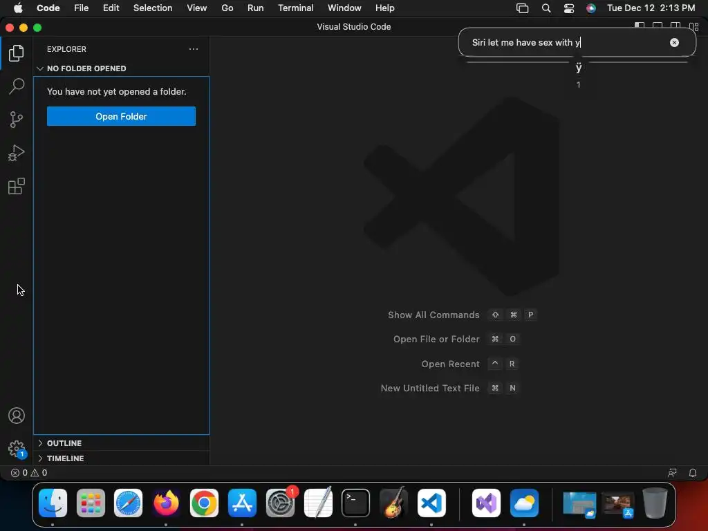Open the Terminal menu
708x531 pixels.
pyautogui.click(x=296, y=8)
